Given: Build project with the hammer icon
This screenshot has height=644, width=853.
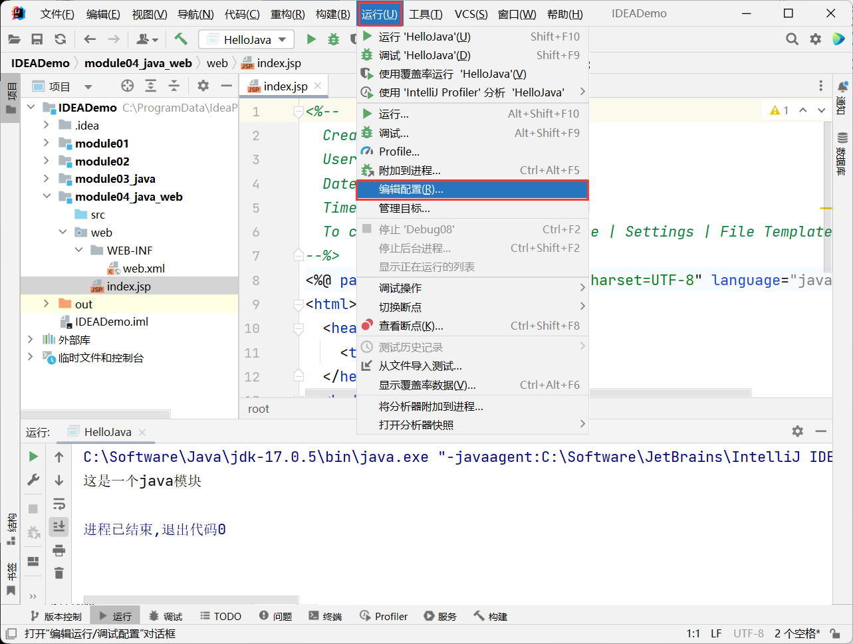Looking at the screenshot, I should point(181,39).
